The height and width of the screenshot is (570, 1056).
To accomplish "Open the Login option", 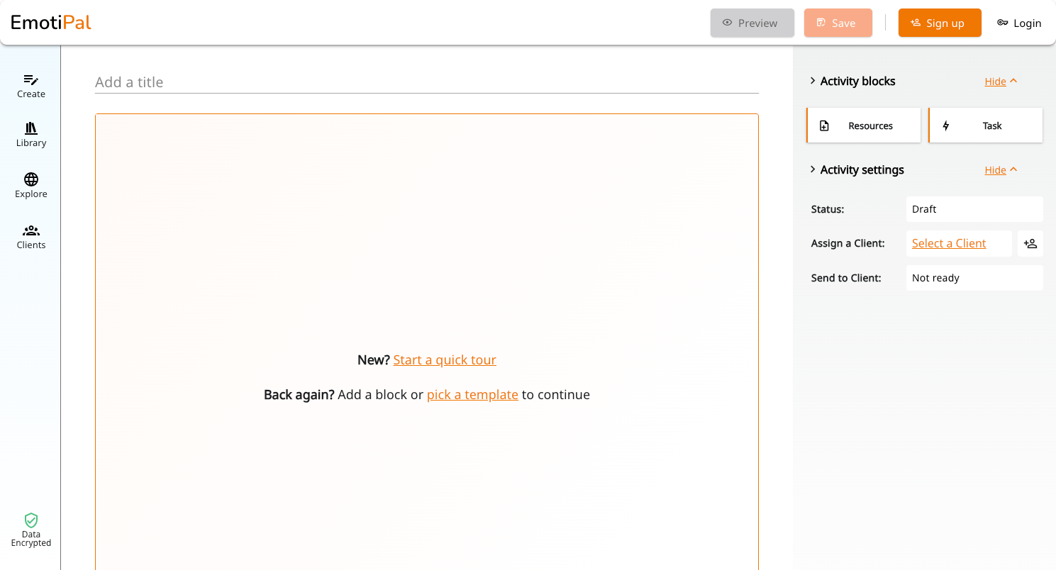I will pos(1019,23).
